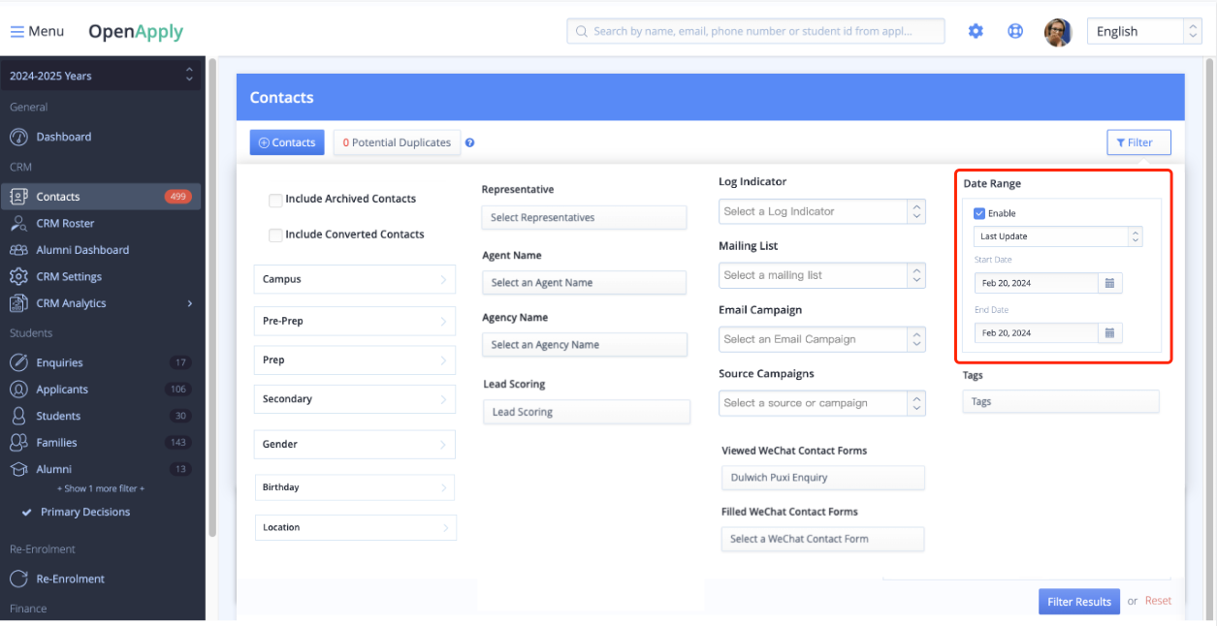Click the Applicants sidebar icon
Viewport: 1217px width, 626px height.
[x=18, y=390]
